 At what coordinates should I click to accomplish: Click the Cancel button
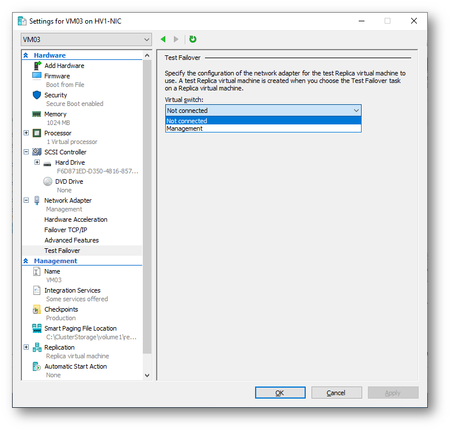click(336, 392)
